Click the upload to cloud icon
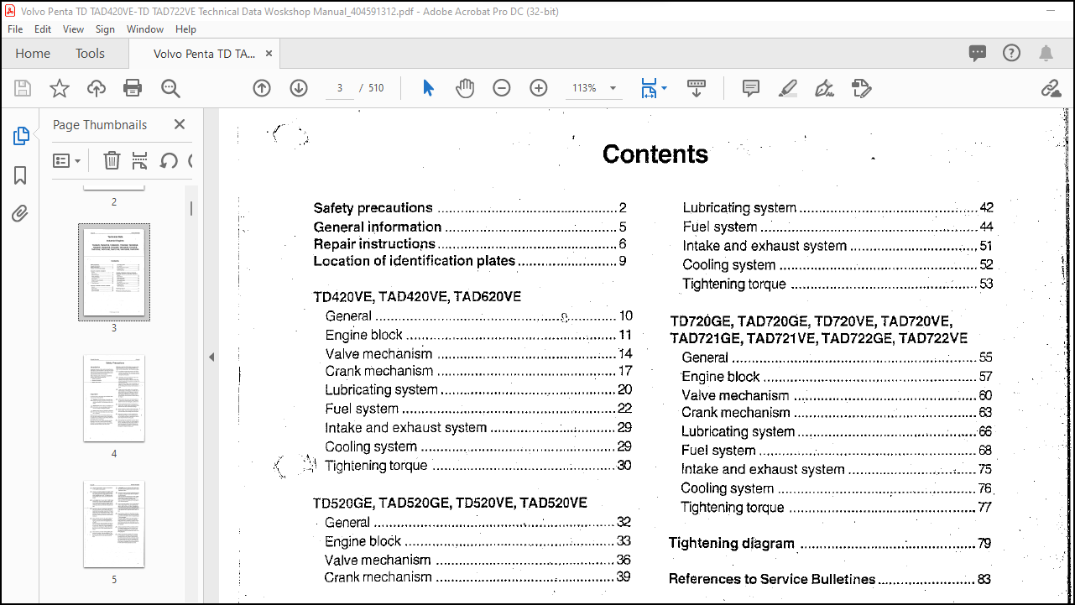 pos(97,88)
